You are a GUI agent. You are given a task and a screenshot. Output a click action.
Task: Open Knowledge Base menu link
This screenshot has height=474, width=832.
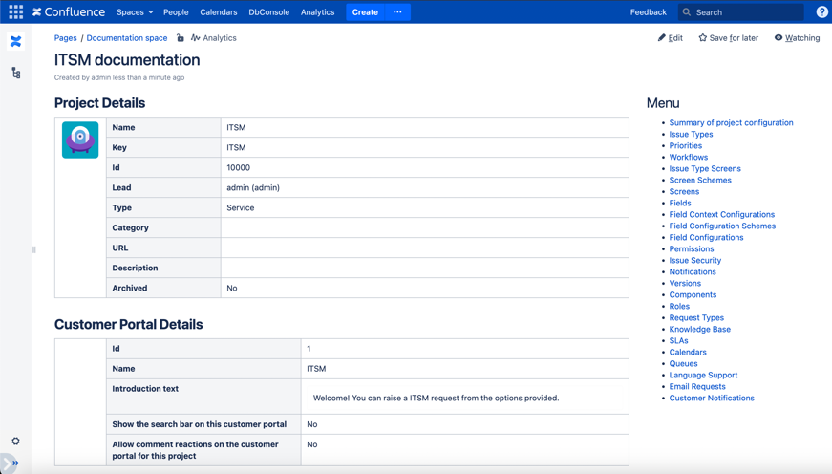[700, 329]
